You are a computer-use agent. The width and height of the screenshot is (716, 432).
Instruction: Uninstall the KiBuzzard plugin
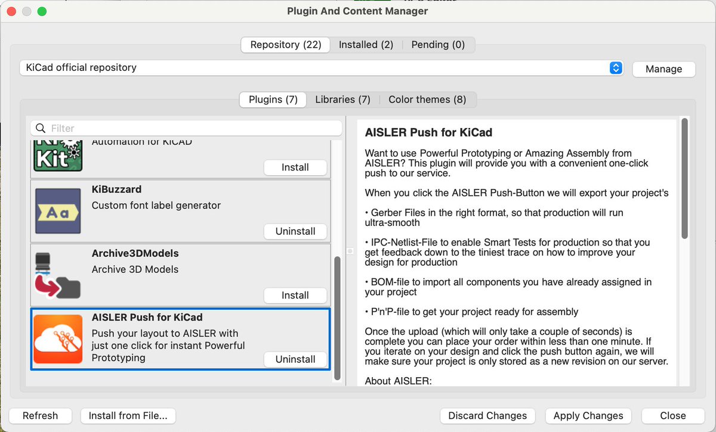coord(295,231)
